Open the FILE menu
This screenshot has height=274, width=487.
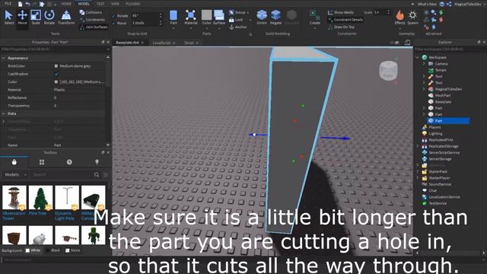(x=8, y=4)
